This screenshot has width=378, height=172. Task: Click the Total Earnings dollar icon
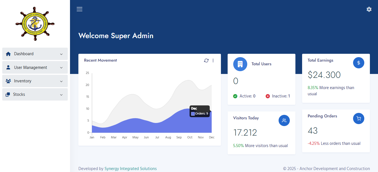(358, 63)
